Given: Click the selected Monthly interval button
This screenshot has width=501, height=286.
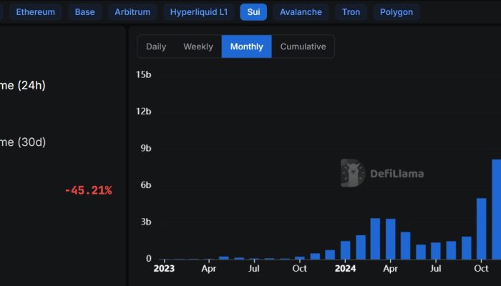Looking at the screenshot, I should point(246,46).
